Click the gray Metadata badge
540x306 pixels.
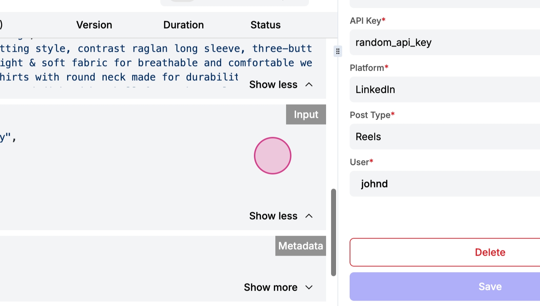(x=300, y=246)
